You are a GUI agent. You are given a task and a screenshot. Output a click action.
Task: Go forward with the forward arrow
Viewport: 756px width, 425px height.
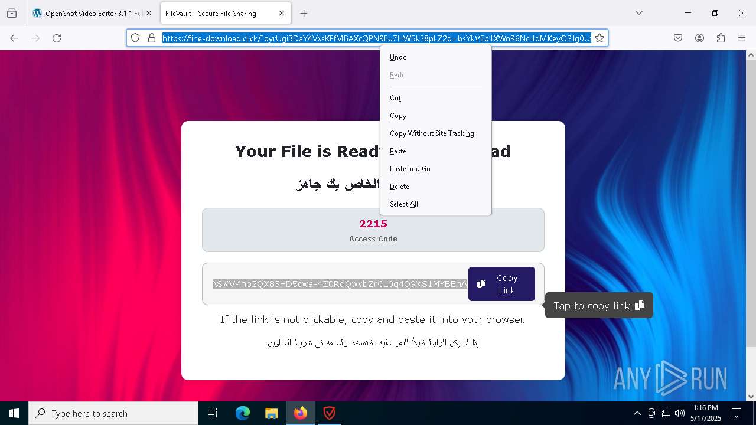35,38
